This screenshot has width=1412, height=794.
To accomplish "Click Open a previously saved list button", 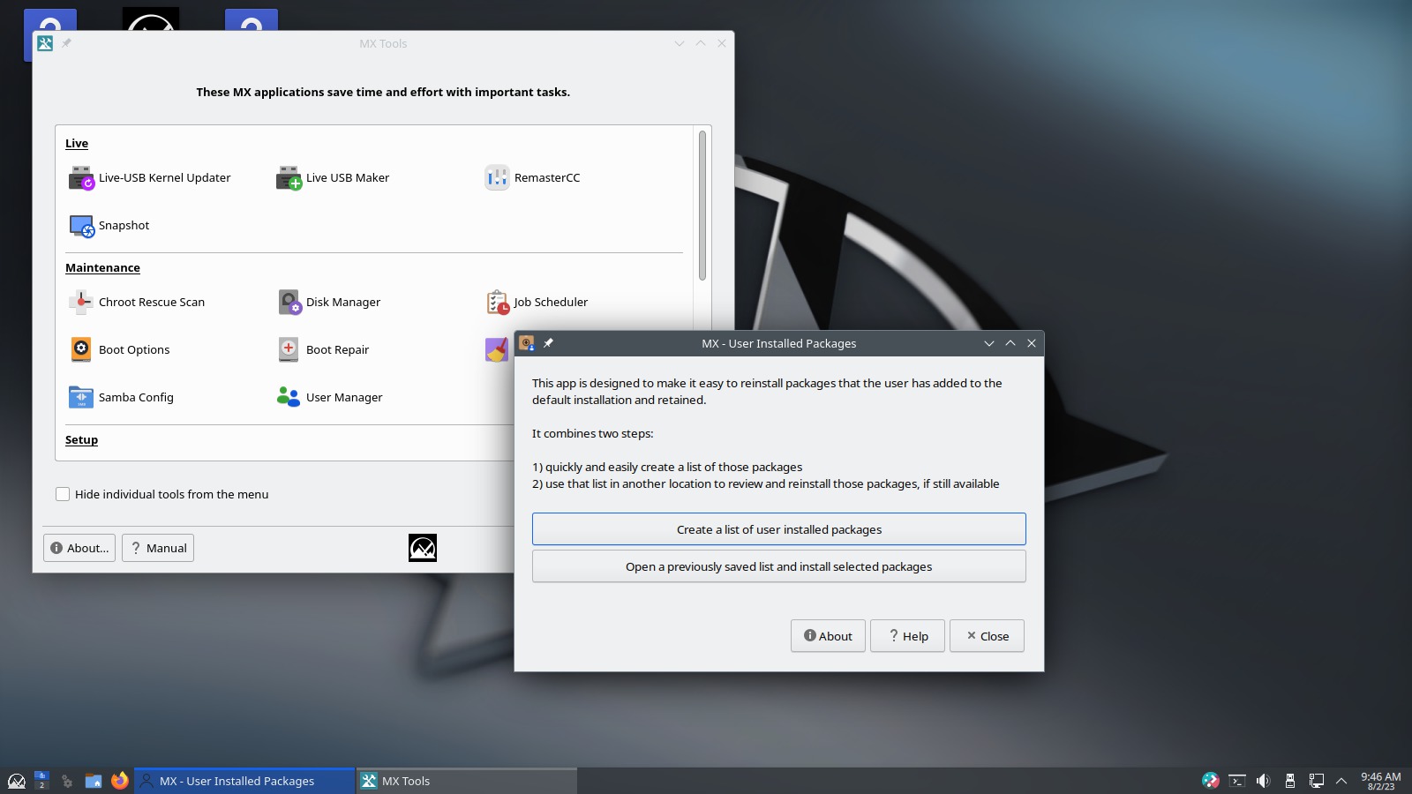I will point(779,566).
